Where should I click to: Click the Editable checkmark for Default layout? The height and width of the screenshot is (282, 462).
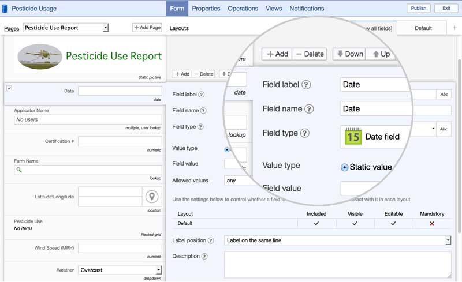coord(393,223)
